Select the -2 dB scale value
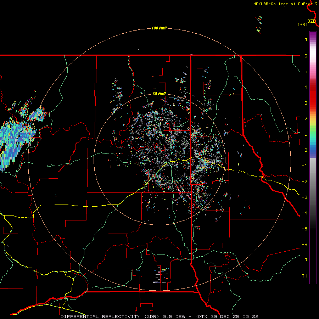The image size is (319, 319). (x=304, y=182)
